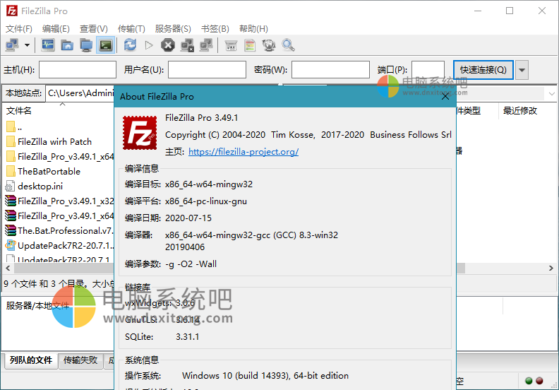Select the parent '..' folder
Viewport: 559px width, 390px height.
(14, 126)
